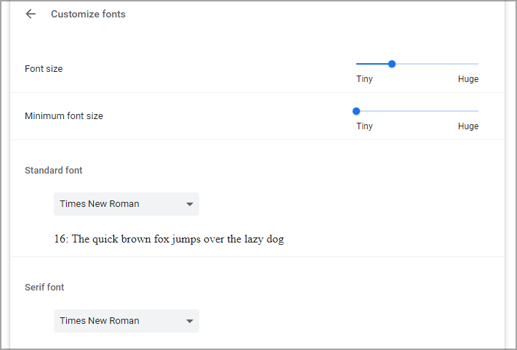This screenshot has height=350, width=517.
Task: Click the Font size slider handle
Action: [x=392, y=64]
